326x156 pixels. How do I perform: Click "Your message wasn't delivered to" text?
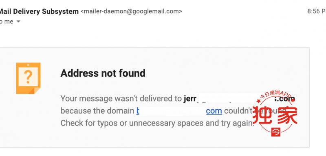(121, 99)
